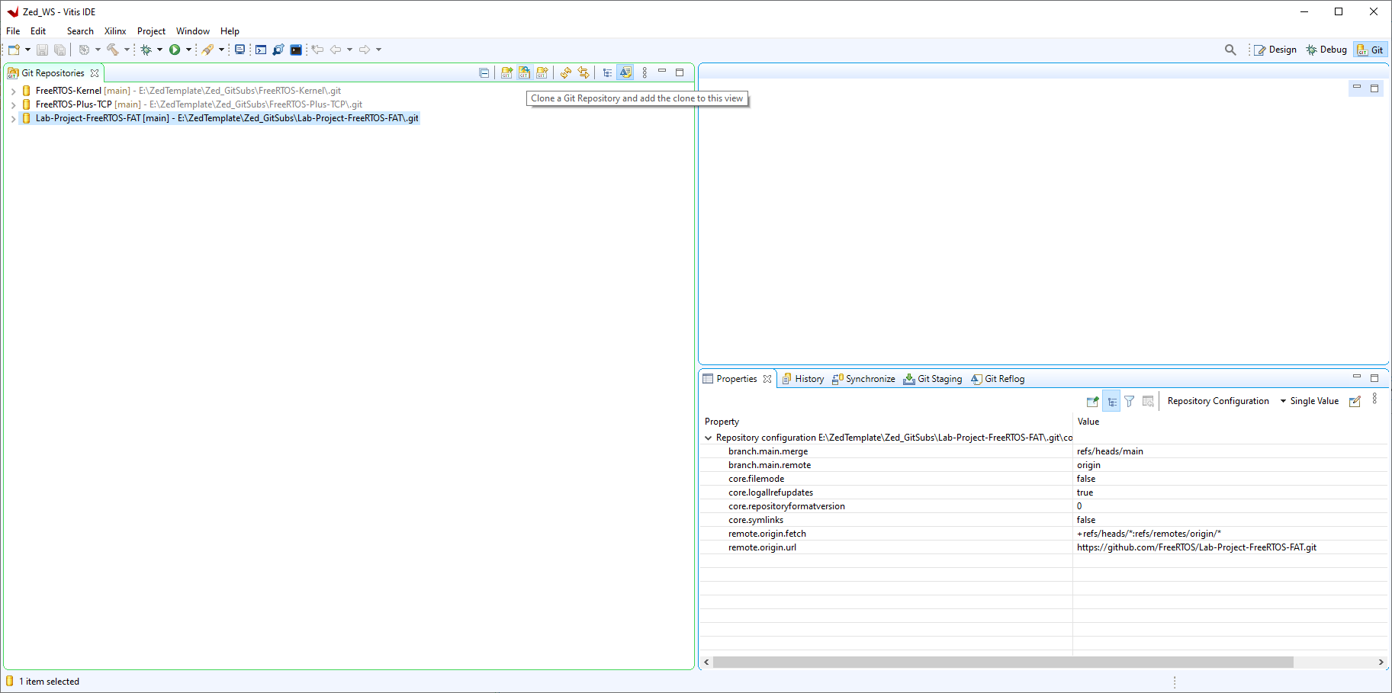Click Repository Configuration label button
The width and height of the screenshot is (1392, 693).
coord(1218,401)
